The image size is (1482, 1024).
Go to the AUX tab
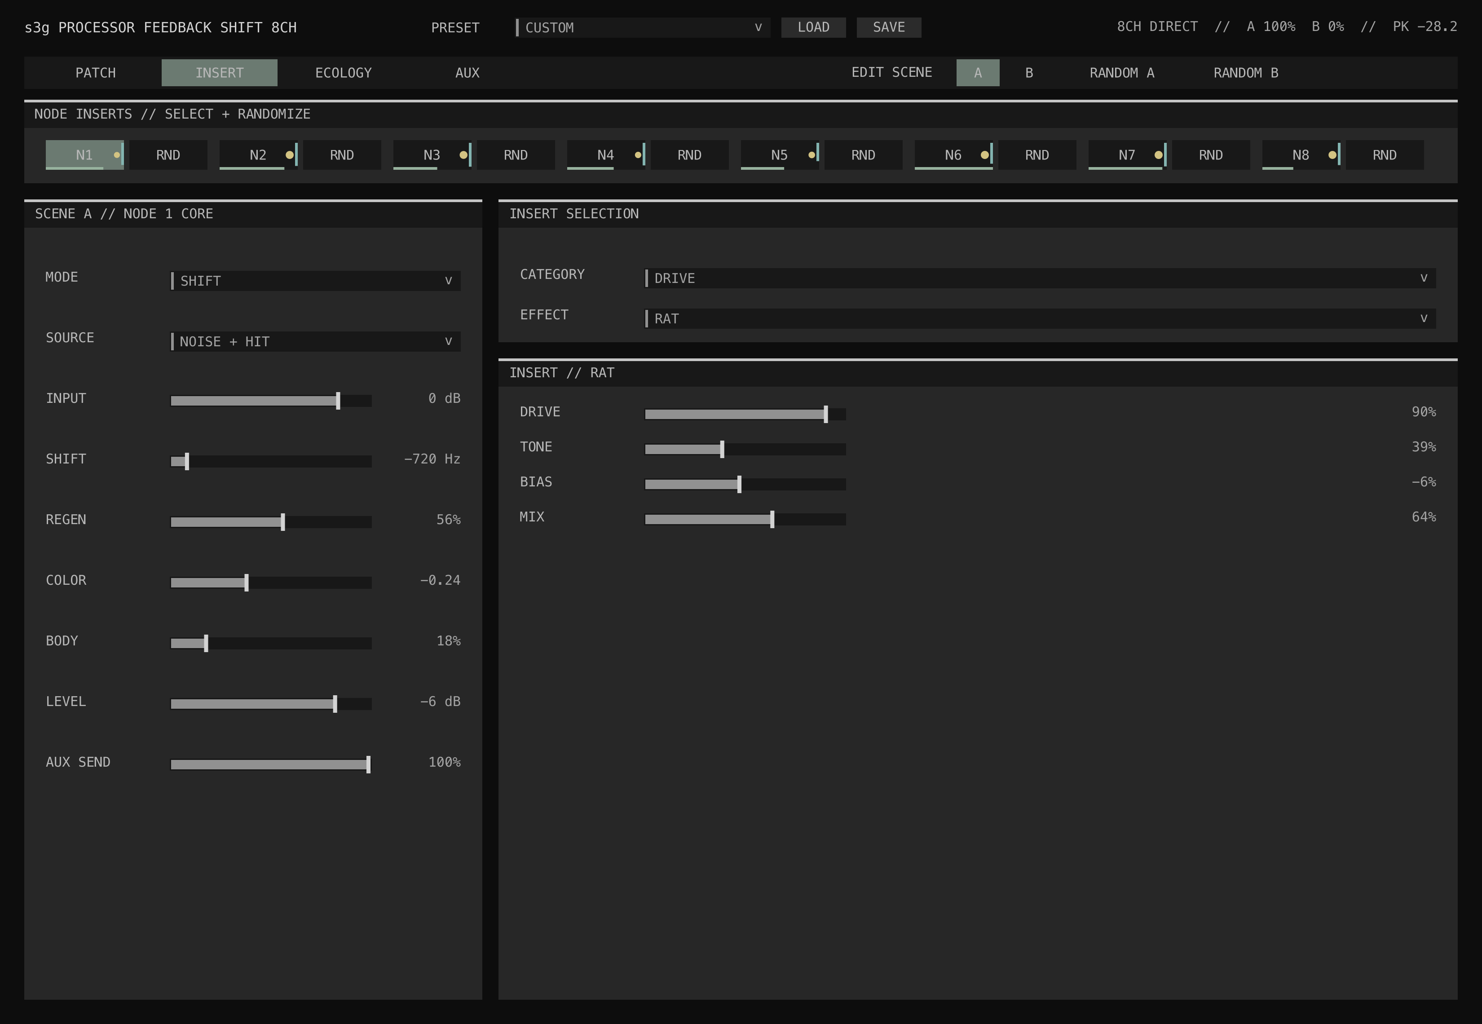click(467, 72)
